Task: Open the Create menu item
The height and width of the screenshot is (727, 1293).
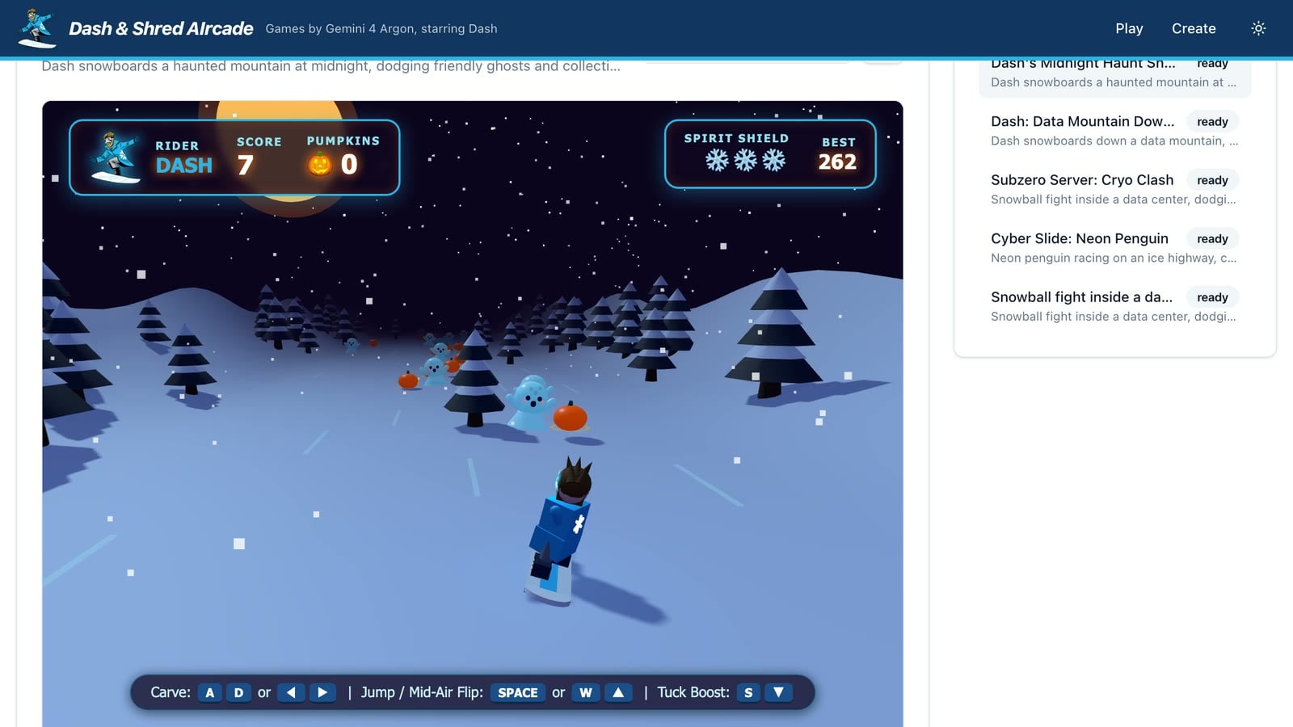Action: 1194,28
